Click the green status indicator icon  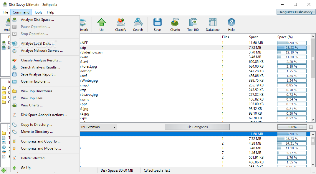click(x=3, y=170)
